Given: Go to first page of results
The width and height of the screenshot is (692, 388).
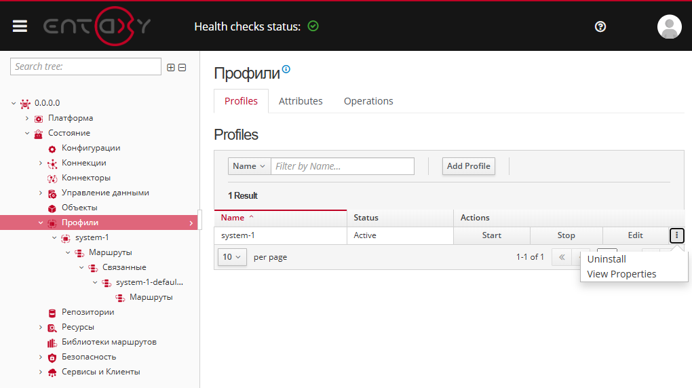Looking at the screenshot, I should point(562,257).
